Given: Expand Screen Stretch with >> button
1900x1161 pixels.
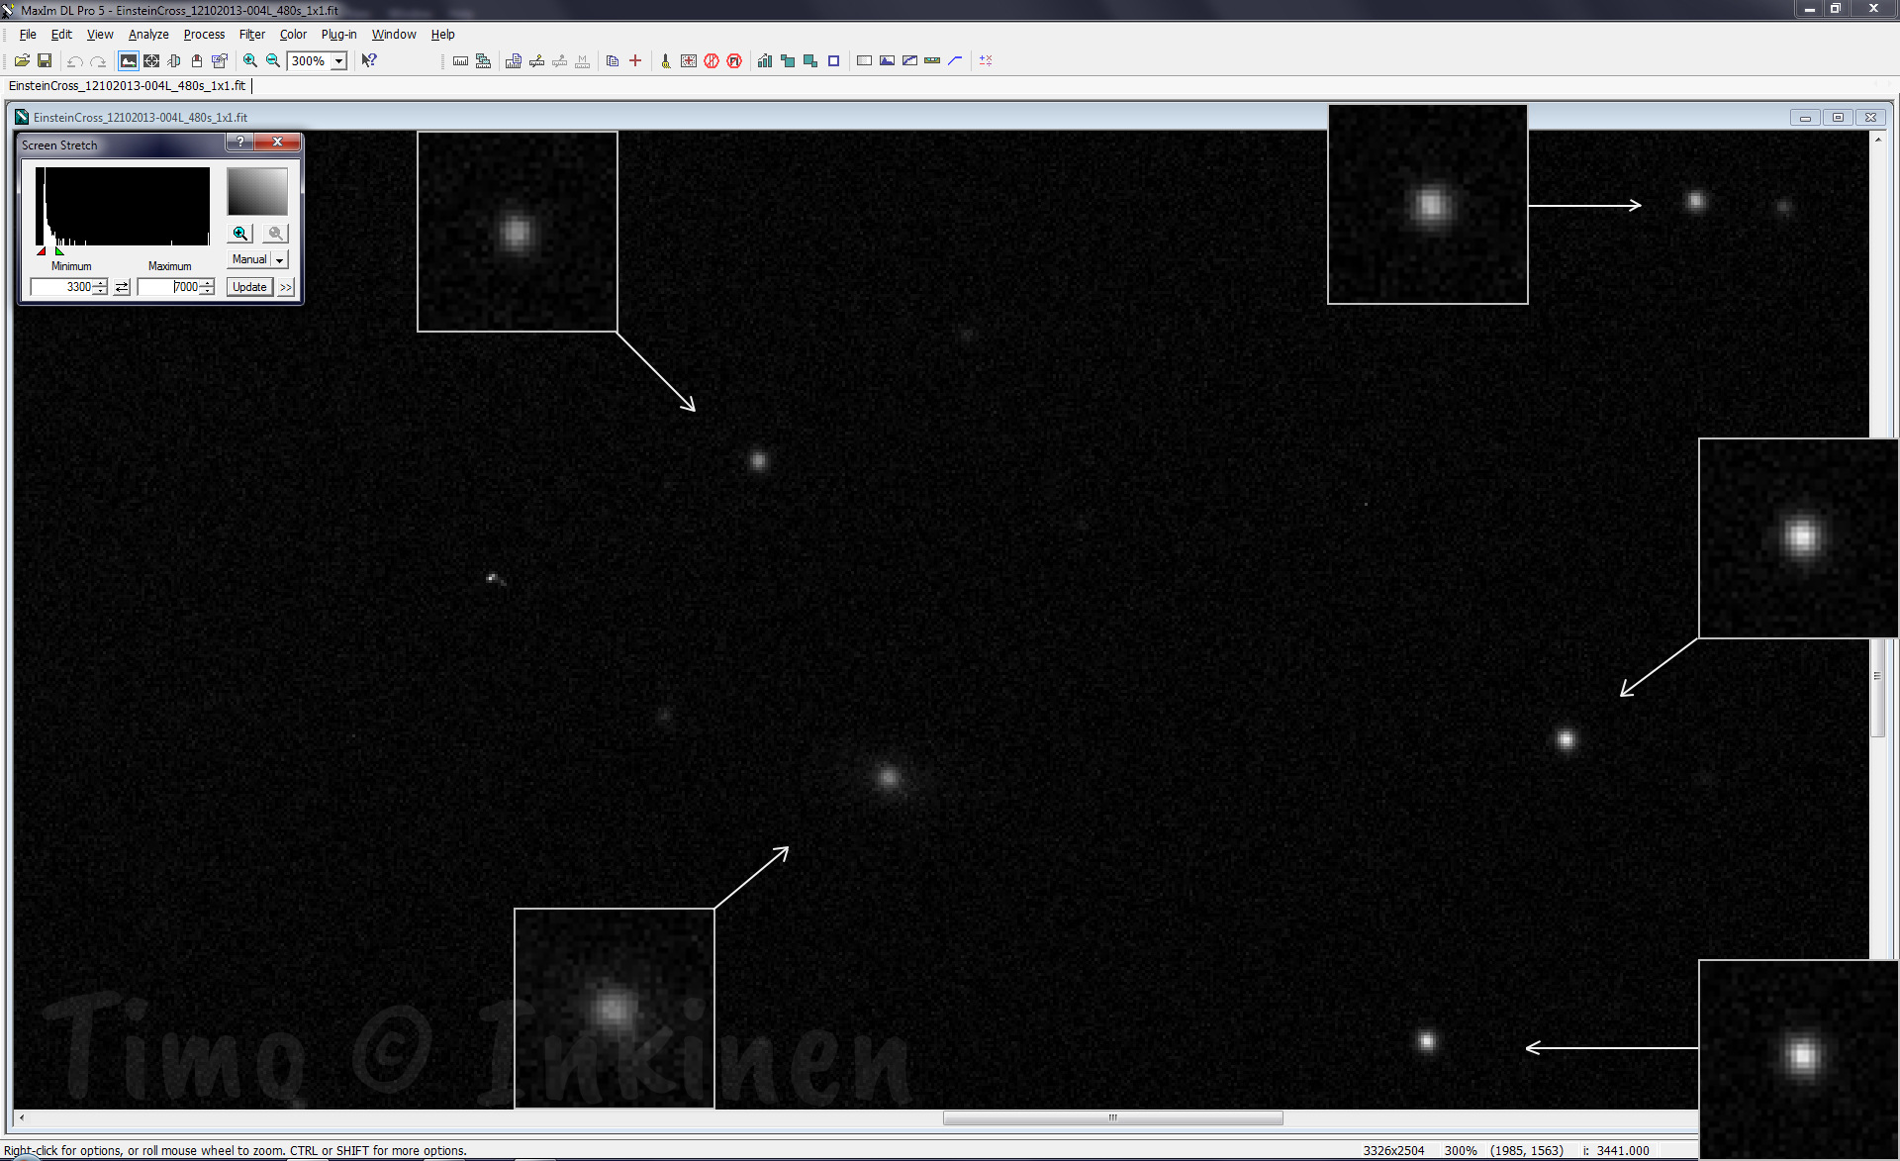Looking at the screenshot, I should (286, 287).
